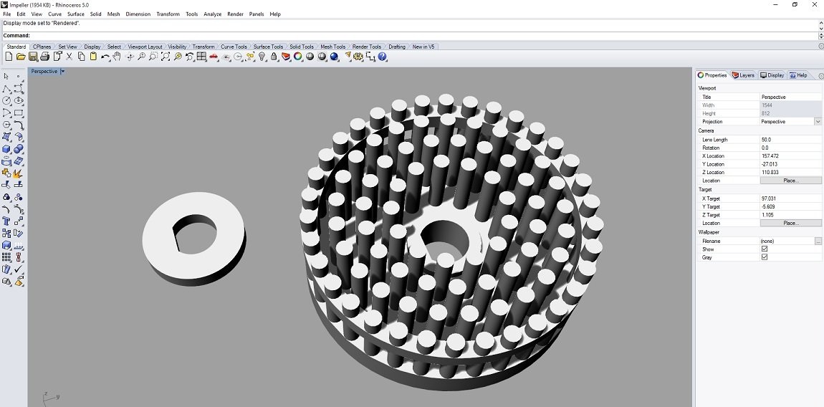
Task: Select the Circle tool in left sidebar
Action: pos(6,100)
